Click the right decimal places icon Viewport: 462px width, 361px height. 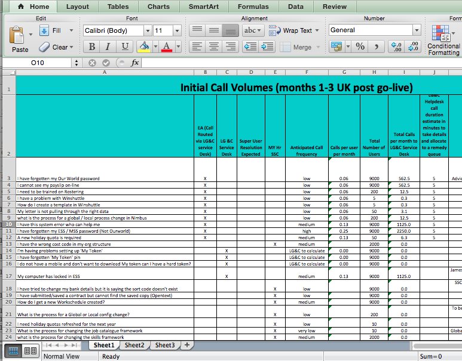coord(413,47)
